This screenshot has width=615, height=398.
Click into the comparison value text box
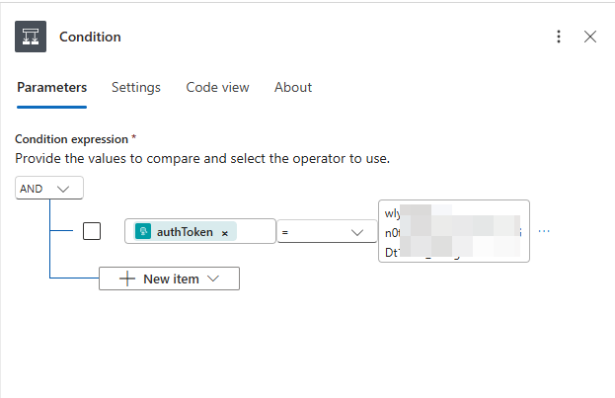[453, 231]
